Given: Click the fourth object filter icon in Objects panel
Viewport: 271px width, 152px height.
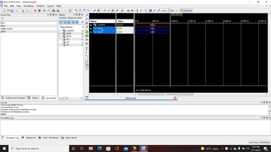Looking at the screenshot, I should pos(73,22).
